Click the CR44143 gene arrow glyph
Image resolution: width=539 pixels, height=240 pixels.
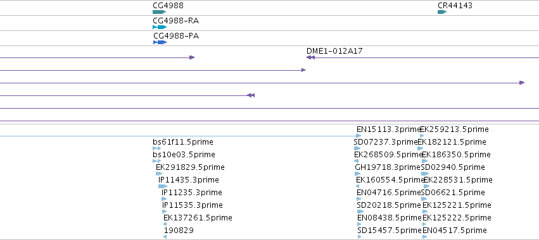point(441,12)
